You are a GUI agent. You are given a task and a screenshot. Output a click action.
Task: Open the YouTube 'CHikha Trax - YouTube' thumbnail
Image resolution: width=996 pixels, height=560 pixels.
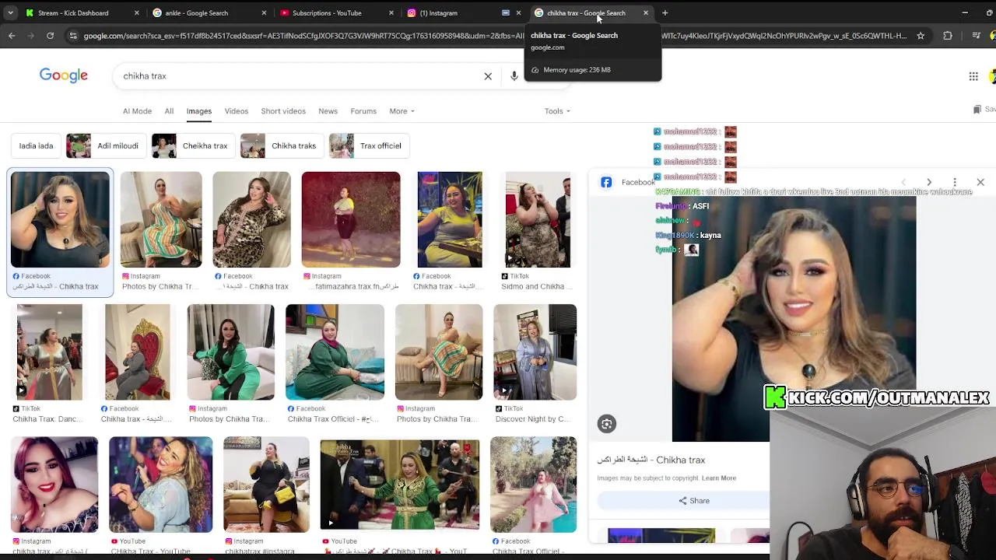[x=160, y=485]
